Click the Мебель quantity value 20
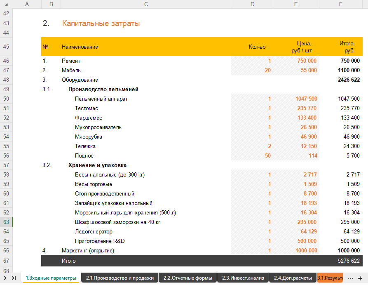 tap(268, 70)
